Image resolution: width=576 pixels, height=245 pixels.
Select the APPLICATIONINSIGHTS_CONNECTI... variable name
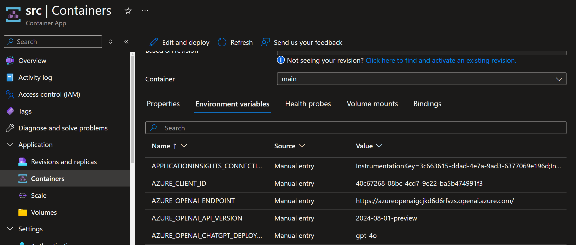[x=207, y=166]
